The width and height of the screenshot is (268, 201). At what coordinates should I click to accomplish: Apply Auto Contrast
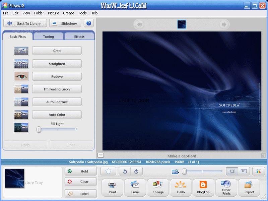pyautogui.click(x=57, y=102)
